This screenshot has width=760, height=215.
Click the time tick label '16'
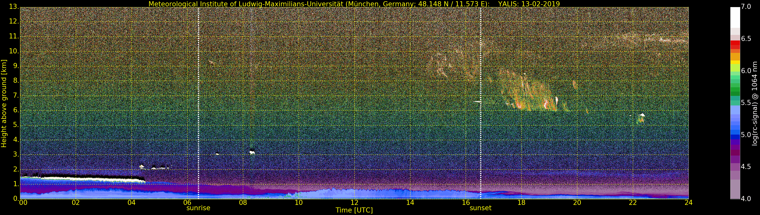466,203
